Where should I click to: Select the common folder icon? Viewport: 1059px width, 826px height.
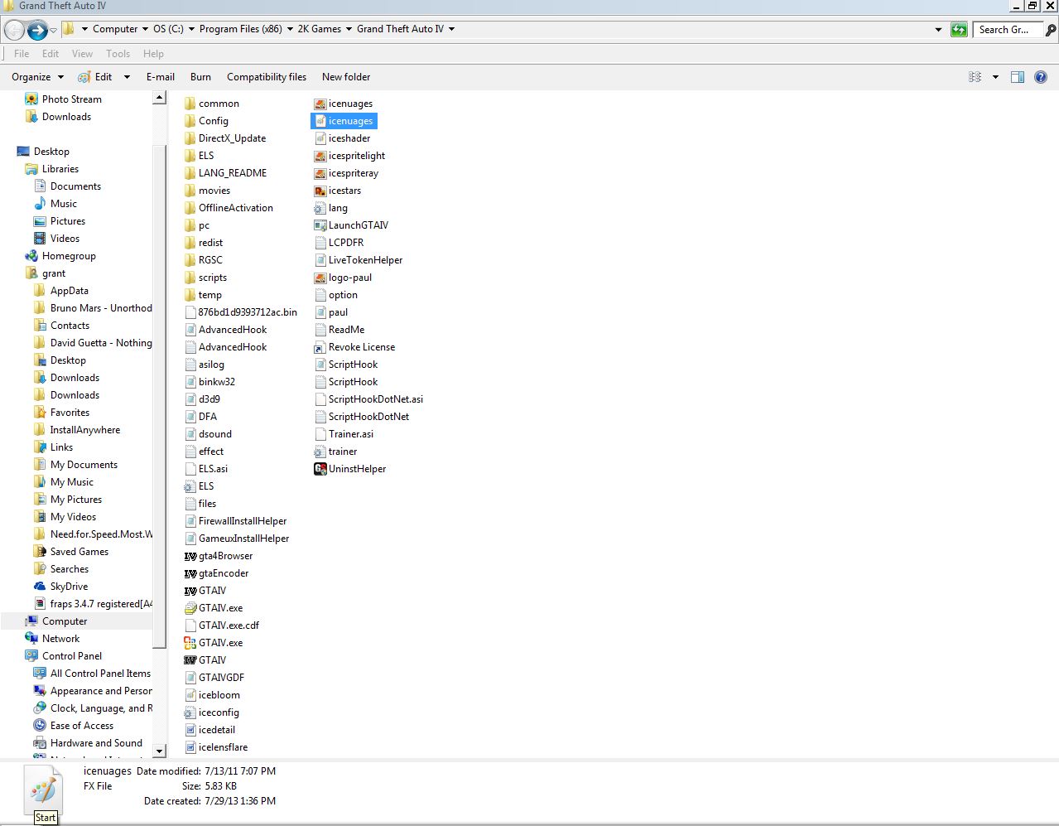click(190, 104)
